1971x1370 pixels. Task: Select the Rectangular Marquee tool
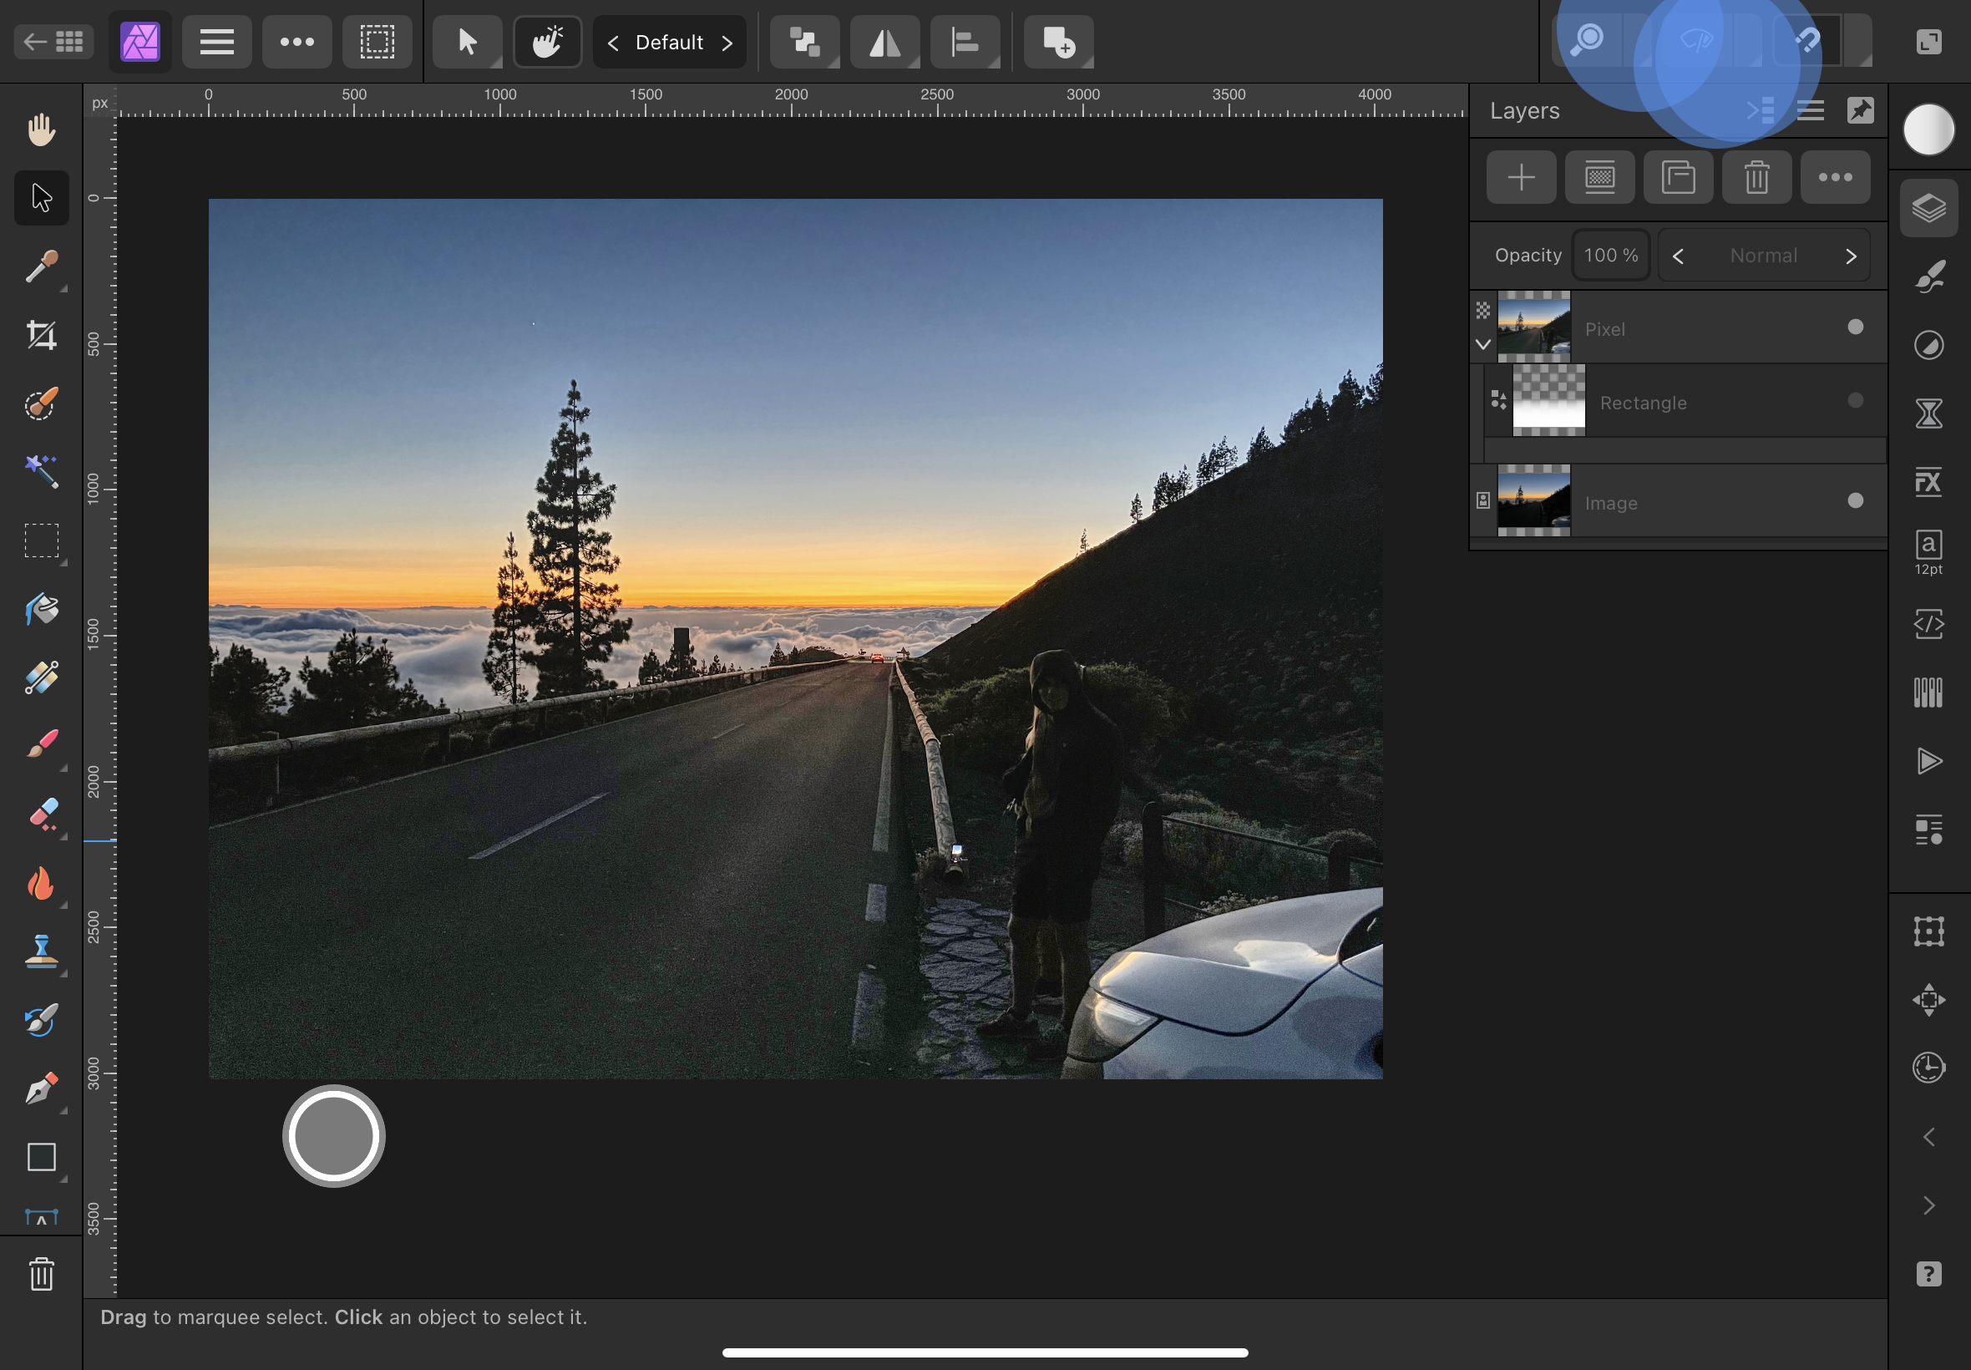(x=41, y=540)
